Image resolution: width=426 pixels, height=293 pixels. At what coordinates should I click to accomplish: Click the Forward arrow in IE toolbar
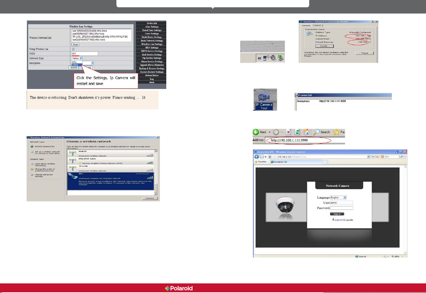point(276,132)
